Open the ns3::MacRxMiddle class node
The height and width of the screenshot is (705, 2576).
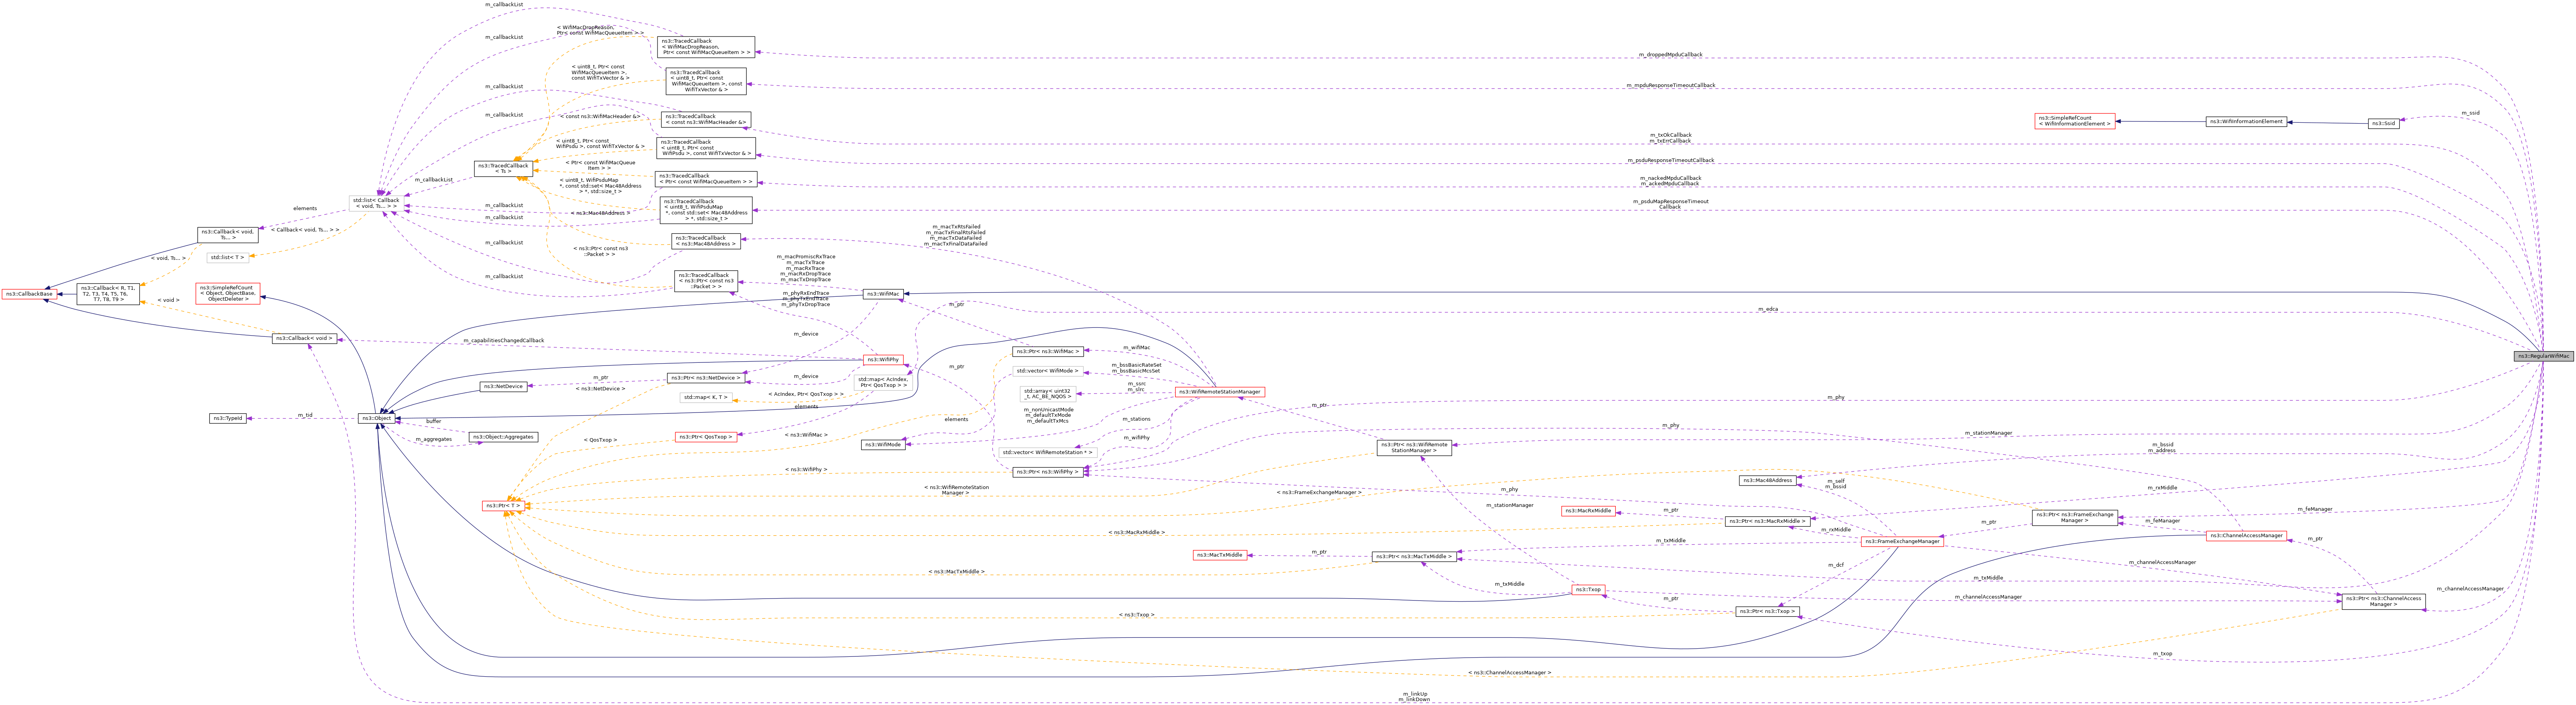click(1588, 511)
